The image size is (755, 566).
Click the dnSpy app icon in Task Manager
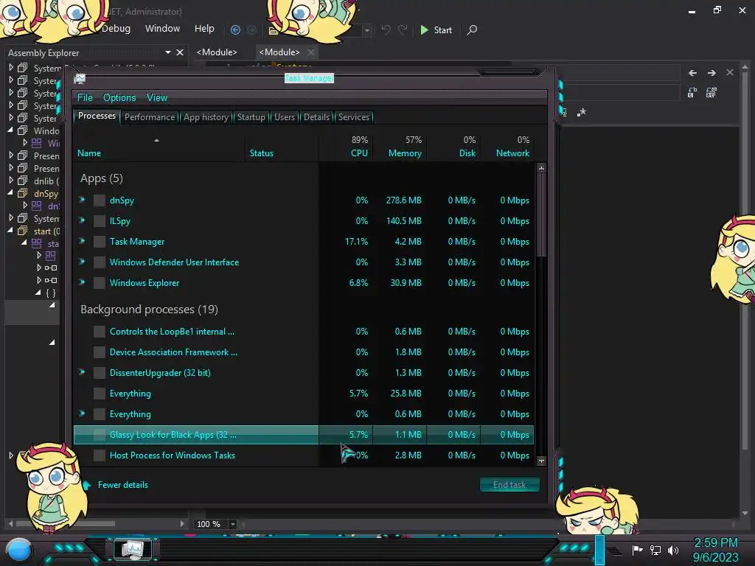click(x=100, y=200)
